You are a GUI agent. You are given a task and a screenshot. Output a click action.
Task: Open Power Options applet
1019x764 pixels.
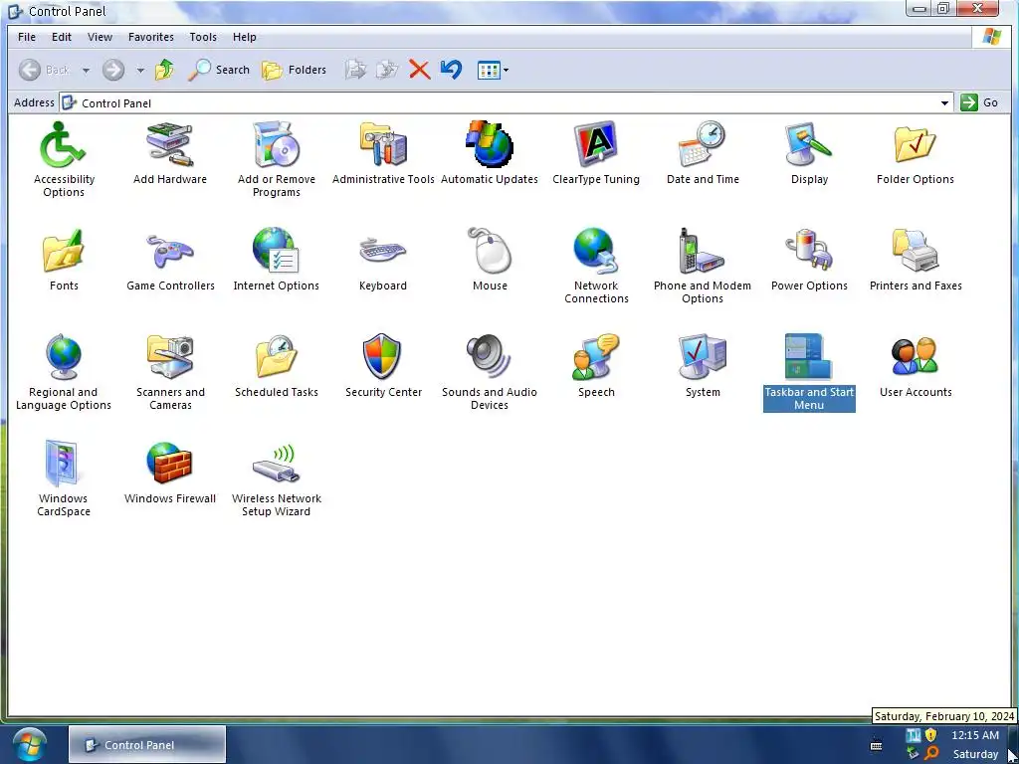(x=809, y=260)
